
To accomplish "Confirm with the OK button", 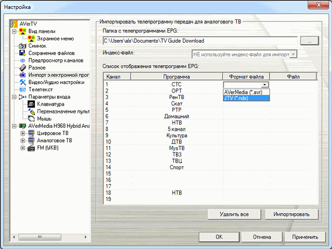I will click(x=219, y=237).
